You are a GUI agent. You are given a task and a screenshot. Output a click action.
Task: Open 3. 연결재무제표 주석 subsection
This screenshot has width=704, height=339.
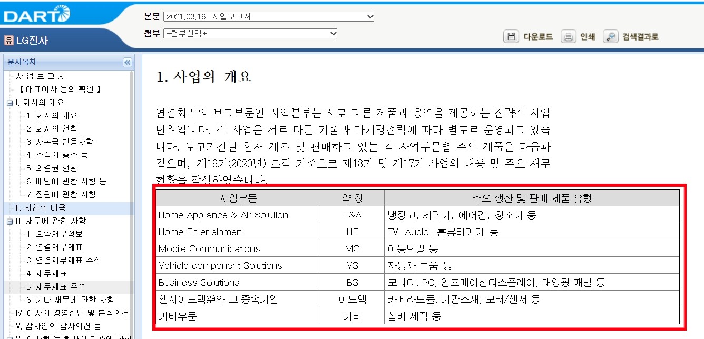coord(64,261)
